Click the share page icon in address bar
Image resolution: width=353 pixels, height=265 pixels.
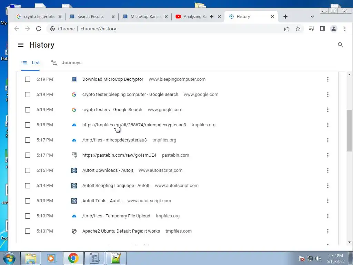(287, 29)
